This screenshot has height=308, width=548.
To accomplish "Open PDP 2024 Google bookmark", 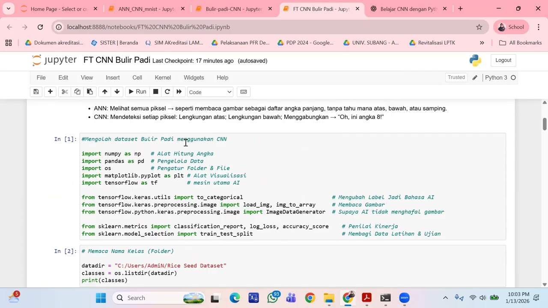I will pos(305,43).
